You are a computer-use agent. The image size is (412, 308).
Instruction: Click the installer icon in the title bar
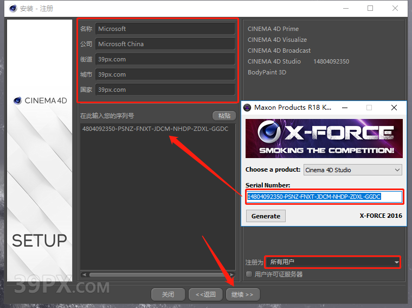[10, 9]
